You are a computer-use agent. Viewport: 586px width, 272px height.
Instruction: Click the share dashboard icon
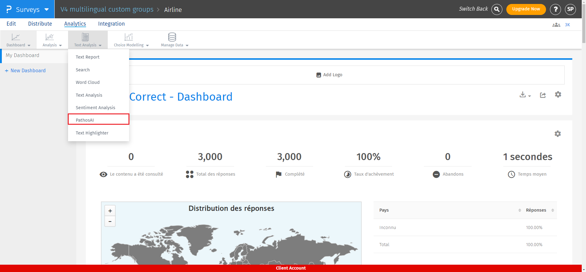point(543,95)
